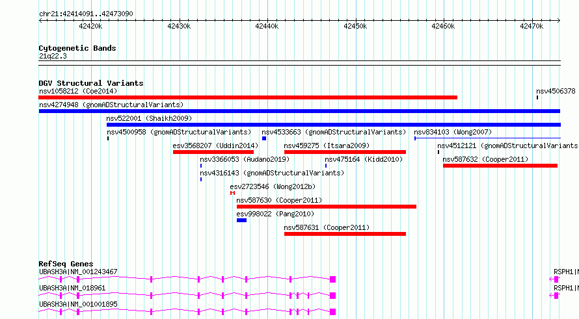Image resolution: width=579 pixels, height=319 pixels.
Task: Open the UBASH3A|NM_001001895 transcript label
Action: click(78, 304)
